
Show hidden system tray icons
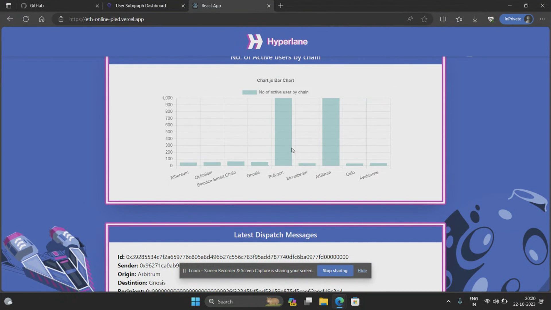[448, 301]
